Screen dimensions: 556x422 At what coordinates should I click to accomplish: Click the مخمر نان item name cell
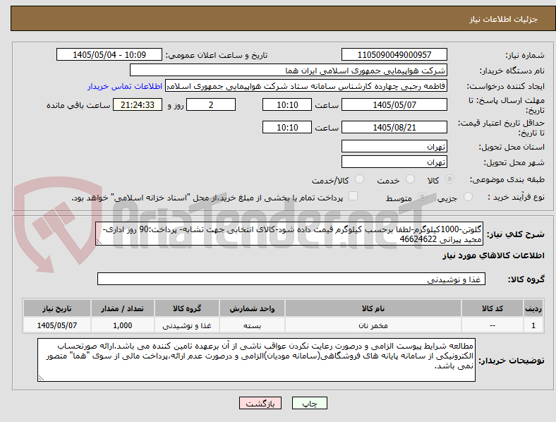pos(373,325)
